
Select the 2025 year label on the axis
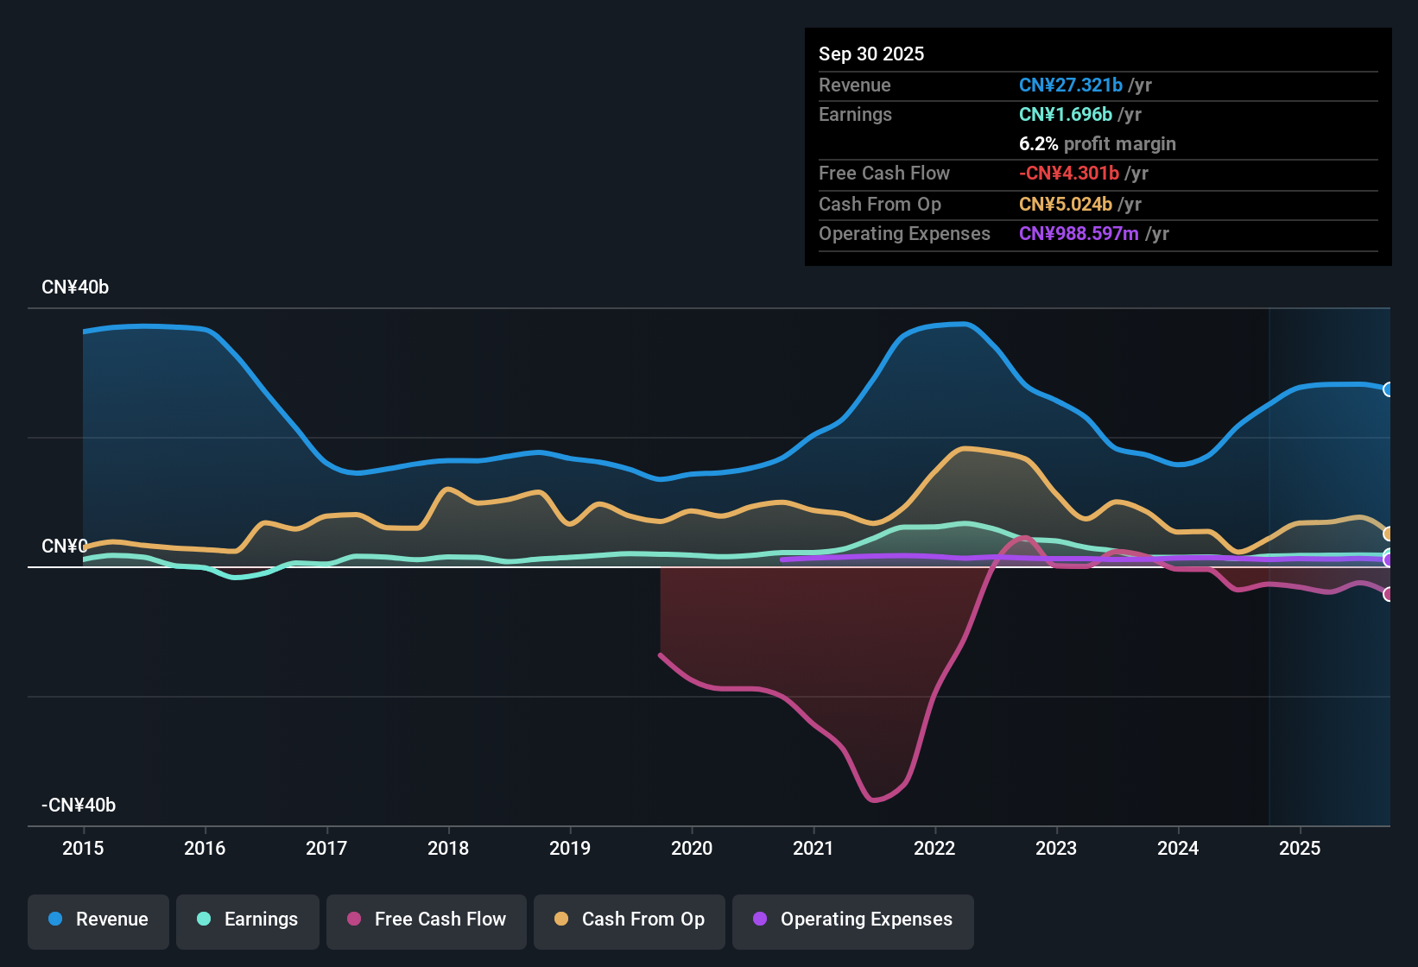tap(1301, 849)
